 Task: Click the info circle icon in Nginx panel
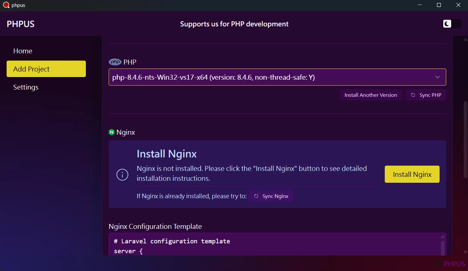point(122,175)
